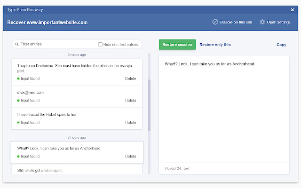Select the 'Still, she's got a lot of spirit' entry
This screenshot has height=188, width=301.
40,170
